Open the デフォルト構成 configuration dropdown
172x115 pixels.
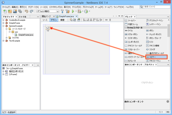48,11
